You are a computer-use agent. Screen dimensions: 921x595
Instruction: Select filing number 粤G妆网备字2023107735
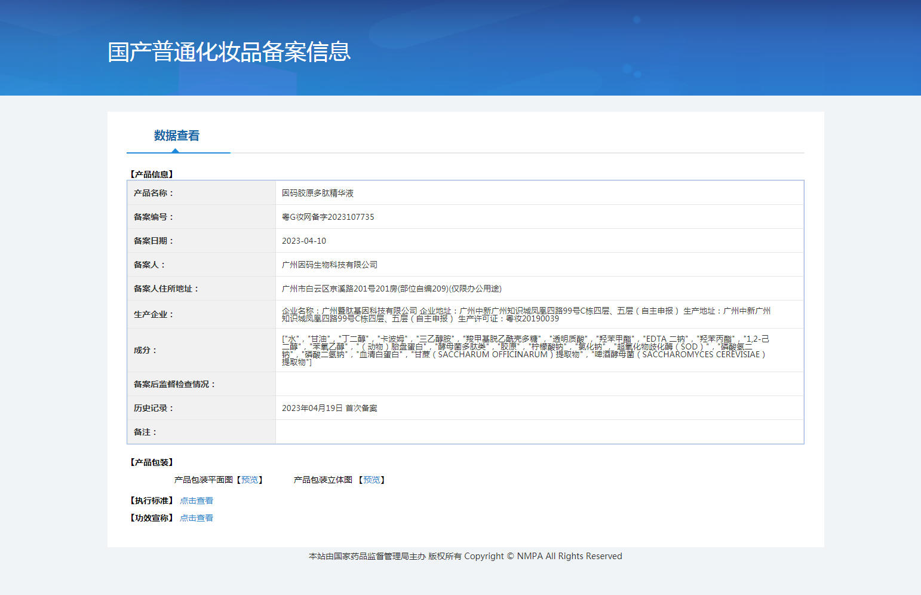pyautogui.click(x=328, y=217)
